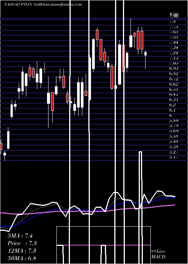Select the Price : 7.3 readout

tap(22, 243)
